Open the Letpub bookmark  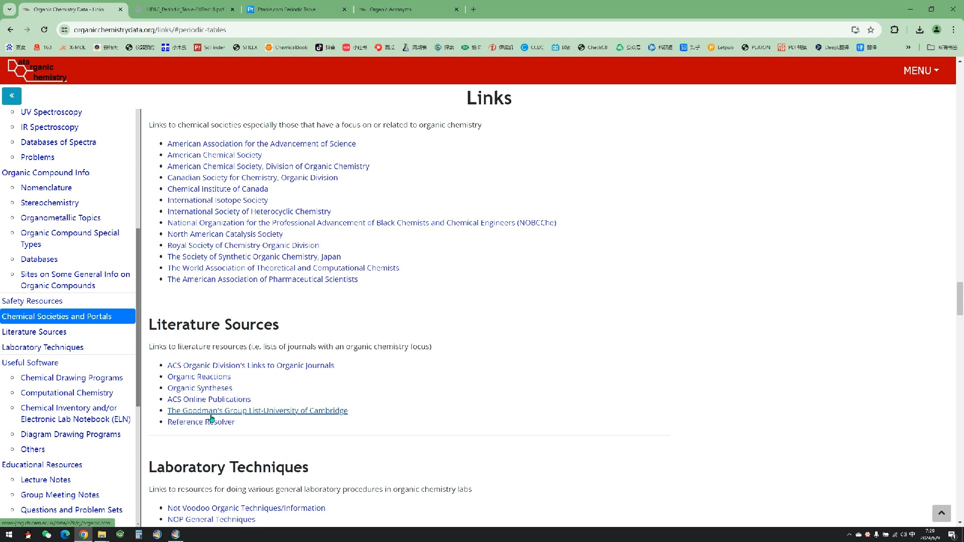click(720, 47)
